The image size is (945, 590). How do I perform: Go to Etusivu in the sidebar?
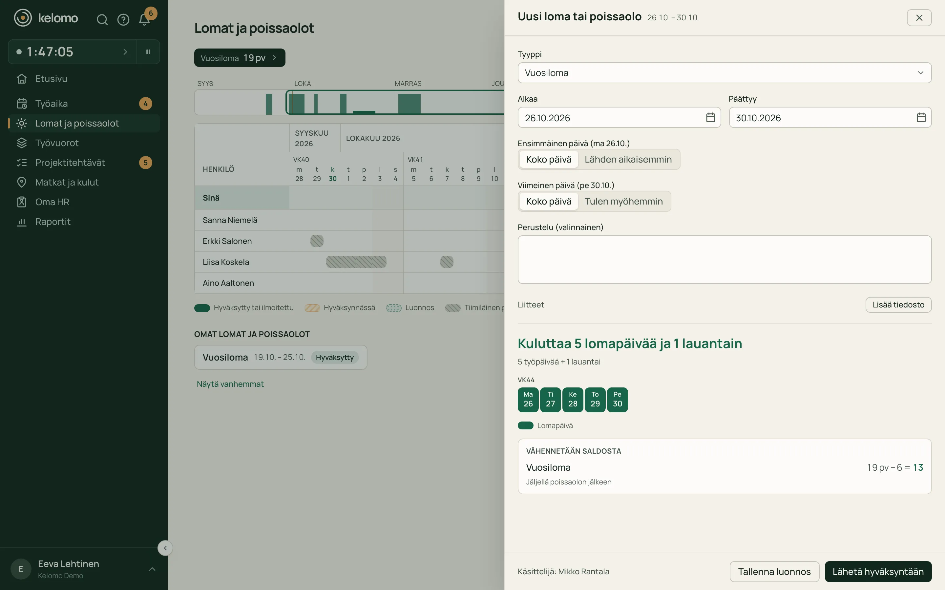[x=84, y=79]
